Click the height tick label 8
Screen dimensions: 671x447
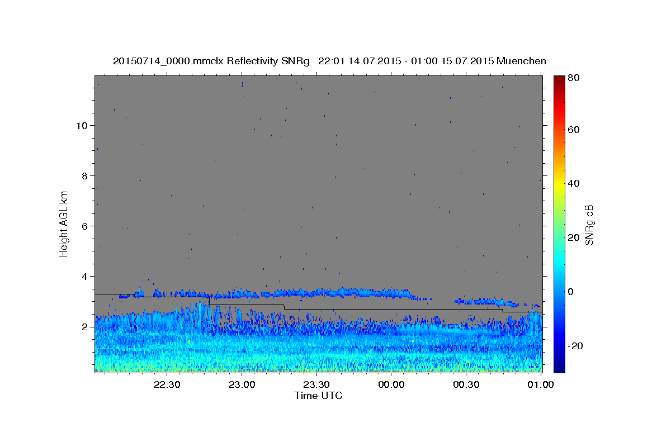(84, 176)
